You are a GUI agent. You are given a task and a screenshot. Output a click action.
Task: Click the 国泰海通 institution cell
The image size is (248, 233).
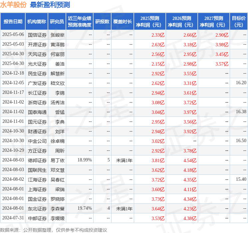(x=37, y=112)
